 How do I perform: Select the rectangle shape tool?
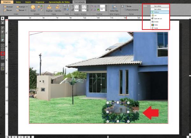(3, 45)
